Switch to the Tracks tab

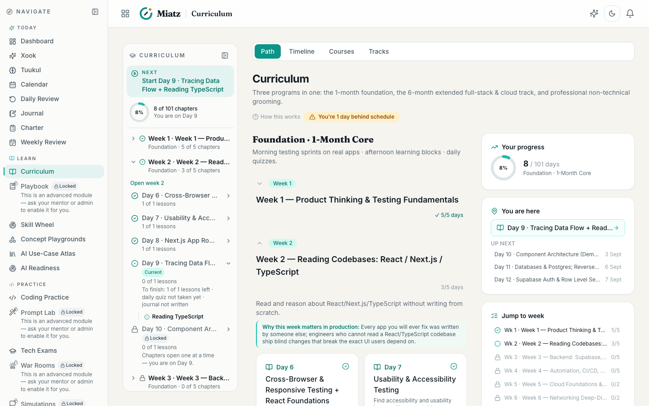point(379,51)
